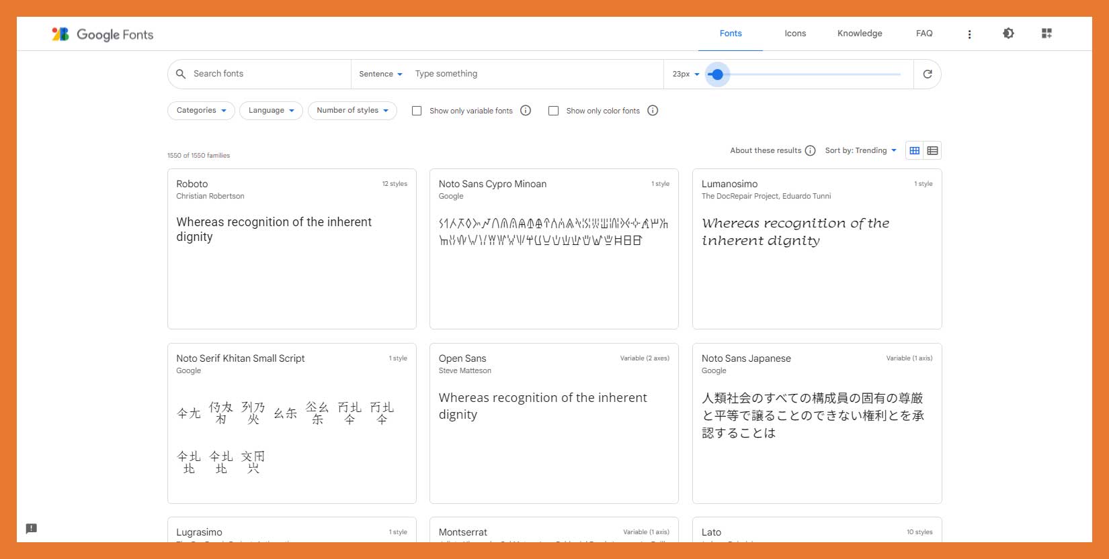Click the info icon next to About these results
This screenshot has height=559, width=1109.
click(811, 150)
